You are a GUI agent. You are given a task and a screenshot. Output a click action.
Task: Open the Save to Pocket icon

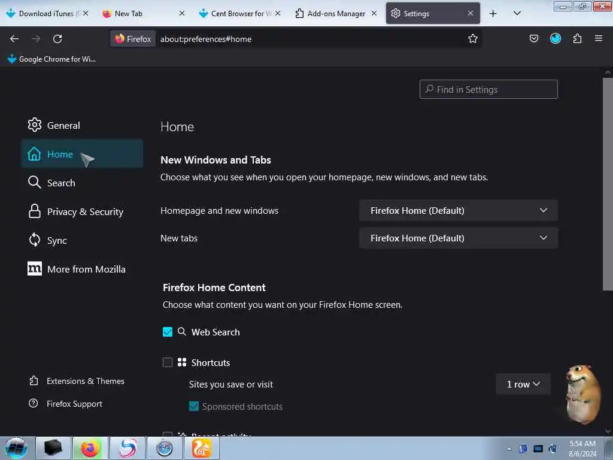click(x=533, y=38)
